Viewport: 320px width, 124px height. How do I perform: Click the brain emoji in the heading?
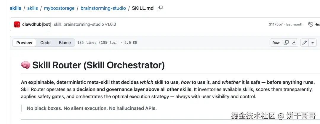25,65
